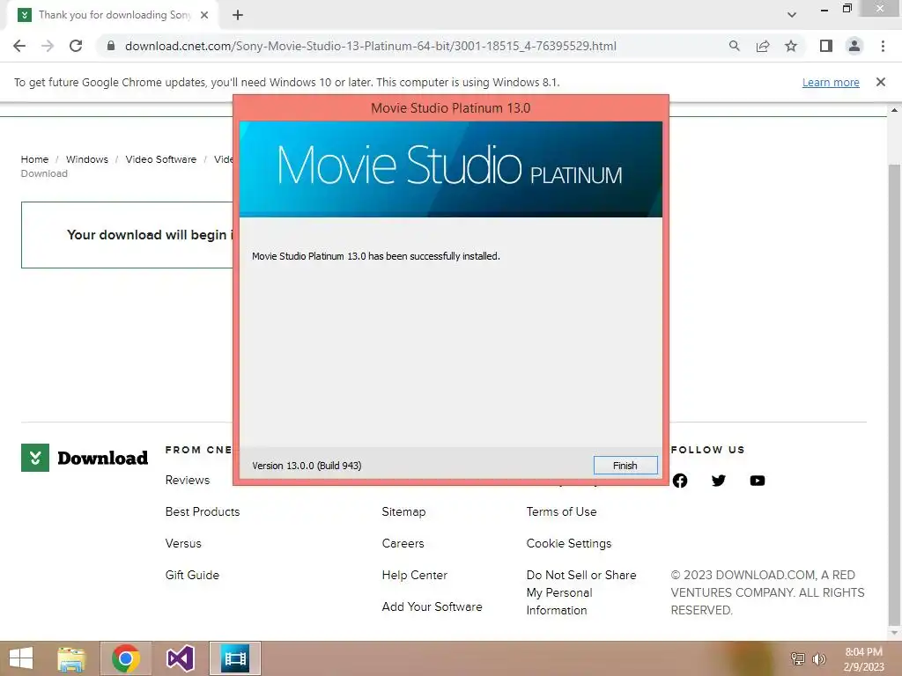The width and height of the screenshot is (902, 676).
Task: Open the Windows Start button
Action: pyautogui.click(x=21, y=658)
